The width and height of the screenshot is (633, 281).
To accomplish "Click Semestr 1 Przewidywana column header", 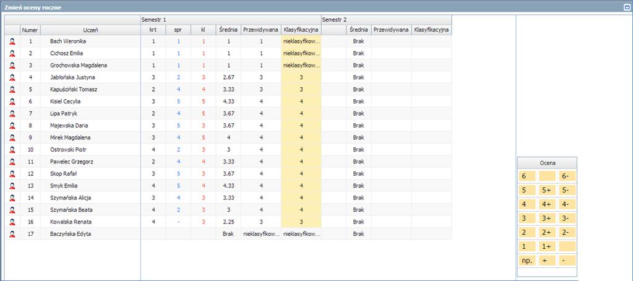I will point(261,30).
